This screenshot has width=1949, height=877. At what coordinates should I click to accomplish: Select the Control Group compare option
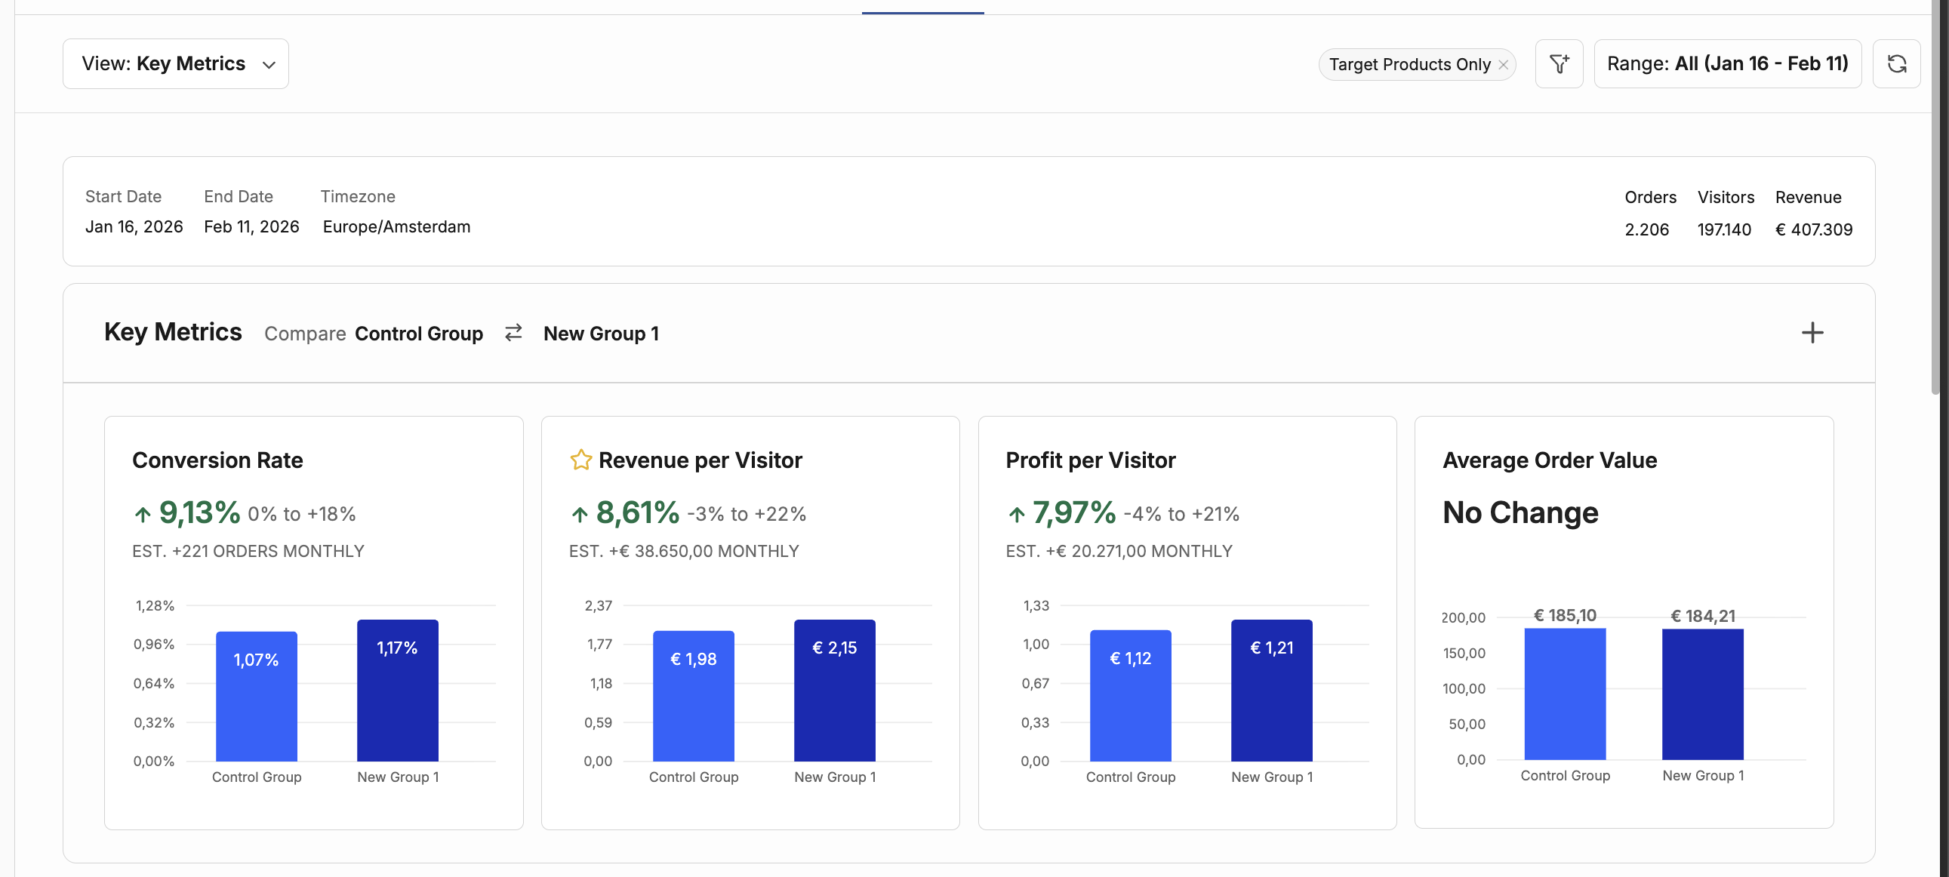(418, 334)
